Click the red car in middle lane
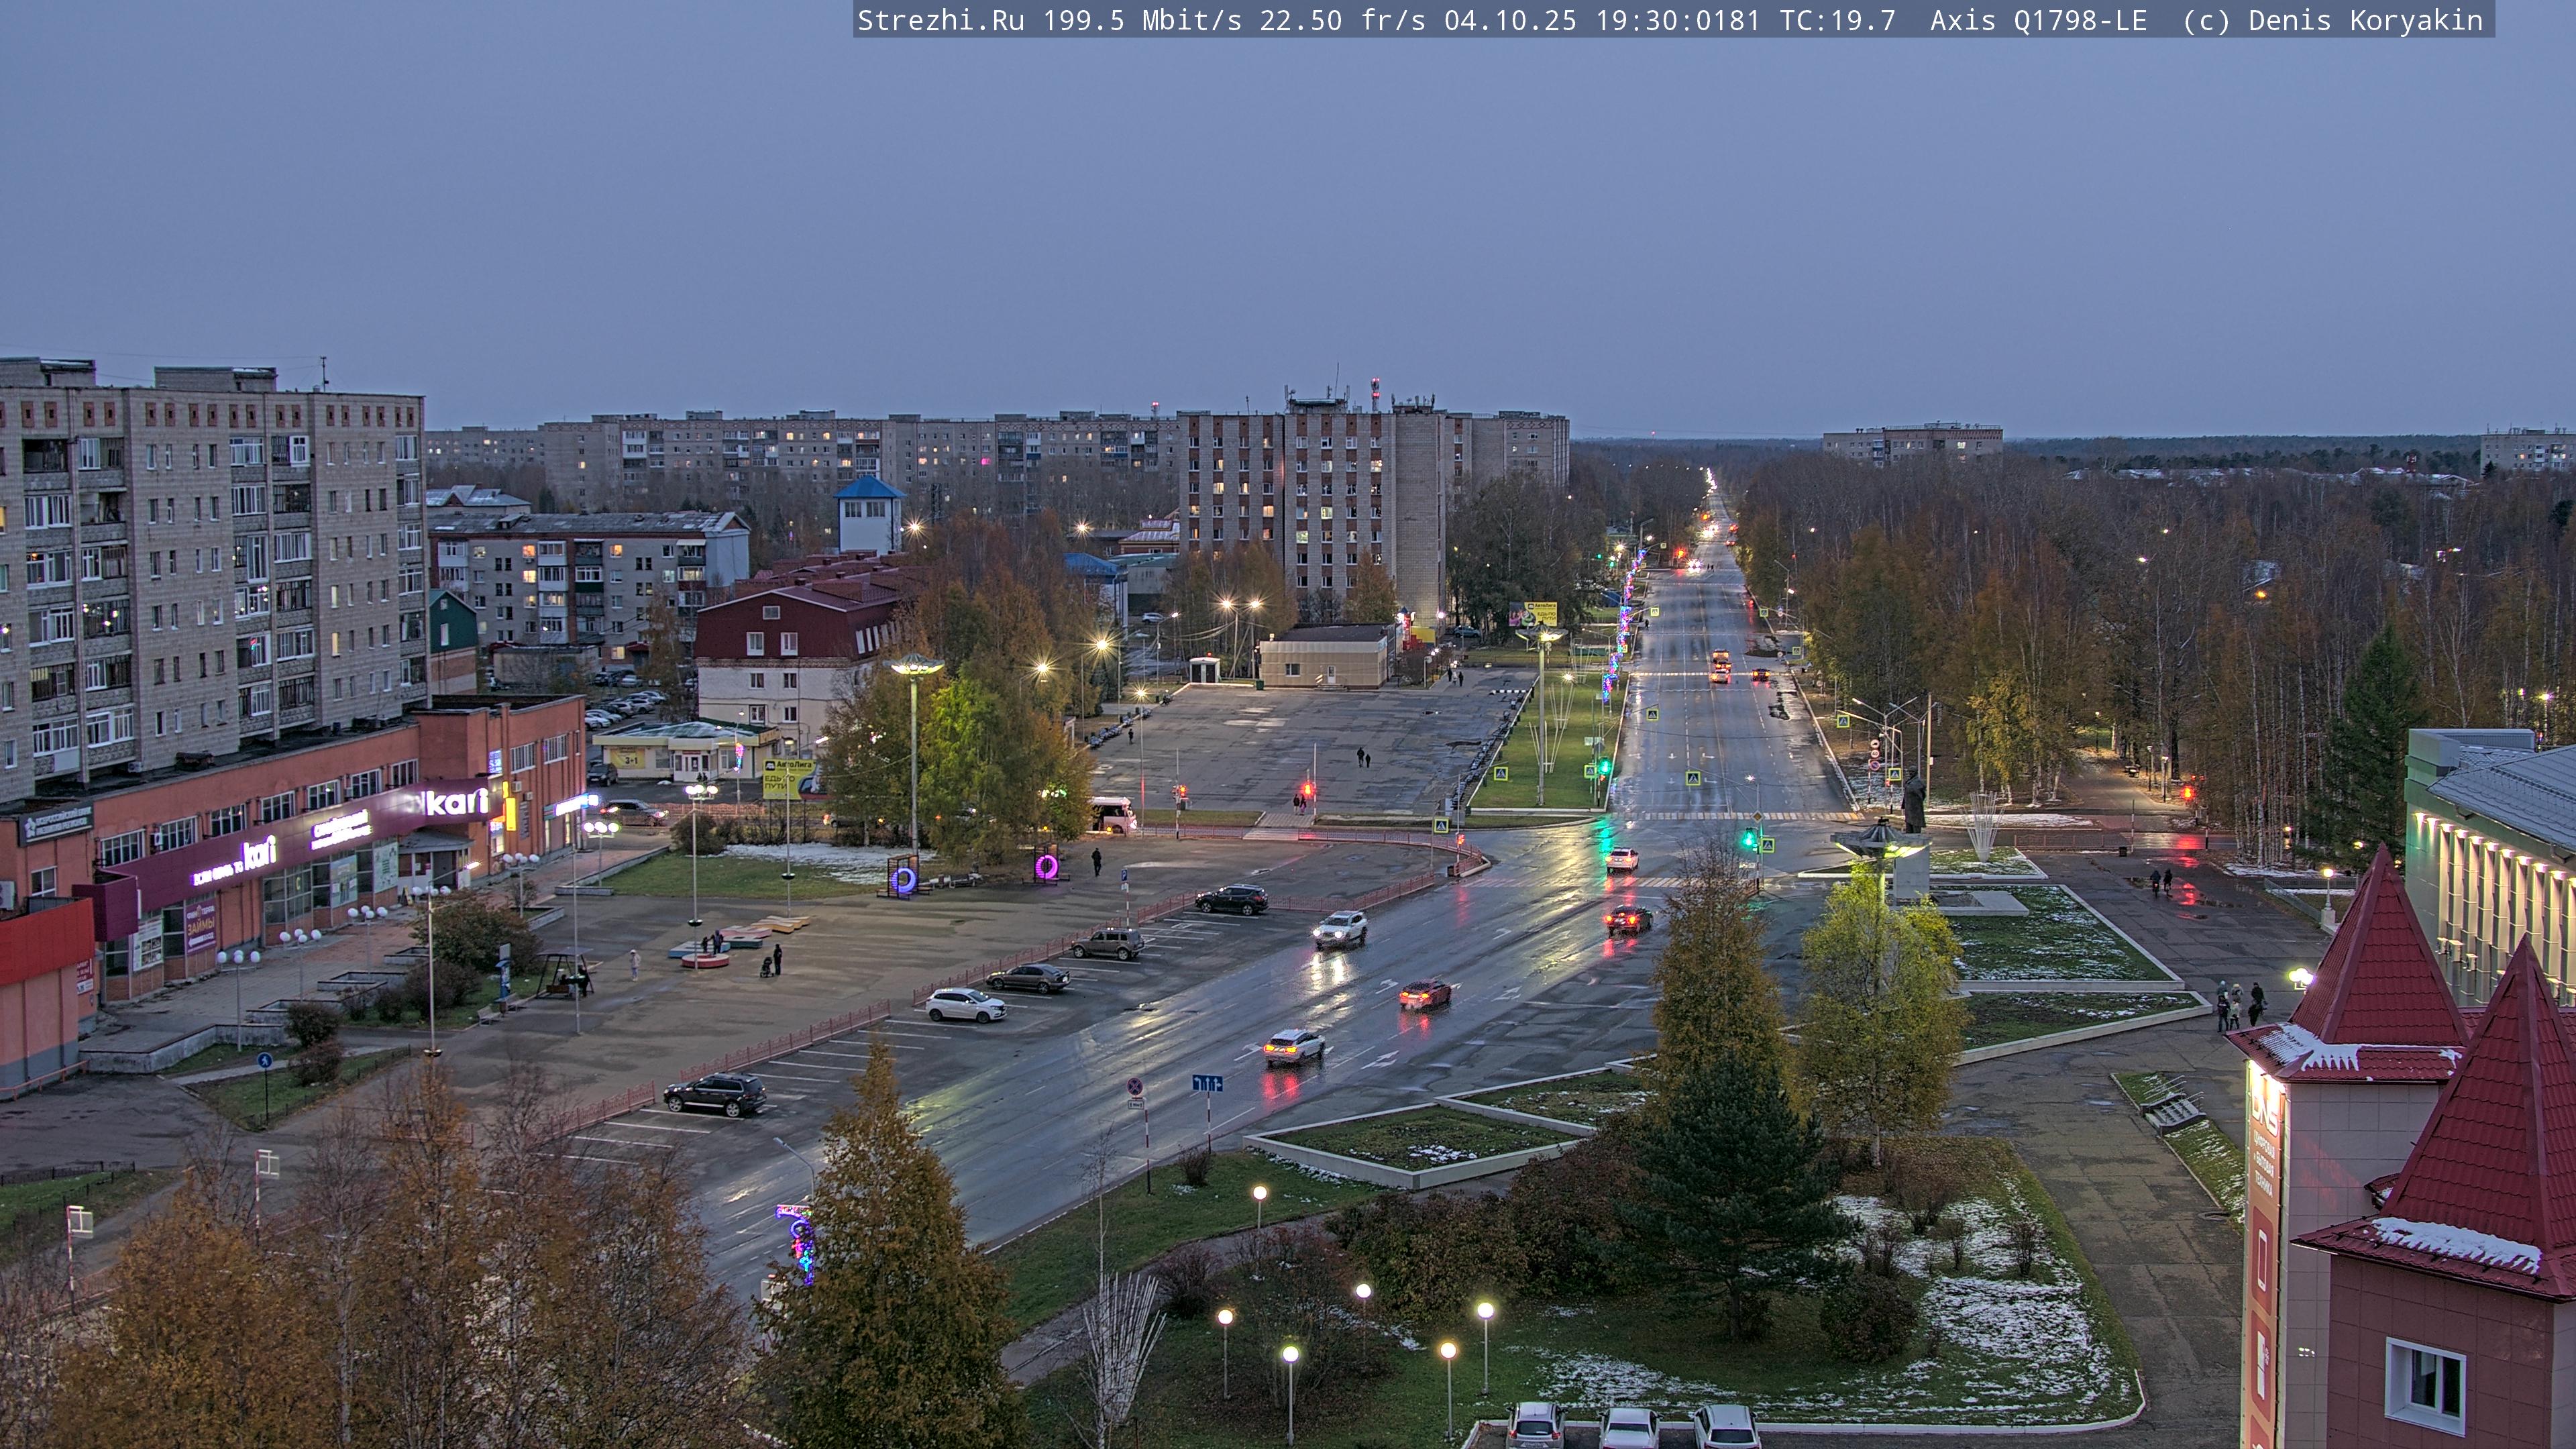Screen dimensions: 2576x1449 pos(1424,994)
